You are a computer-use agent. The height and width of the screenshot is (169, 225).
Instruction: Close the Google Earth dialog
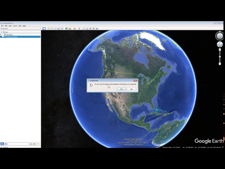coord(135,81)
